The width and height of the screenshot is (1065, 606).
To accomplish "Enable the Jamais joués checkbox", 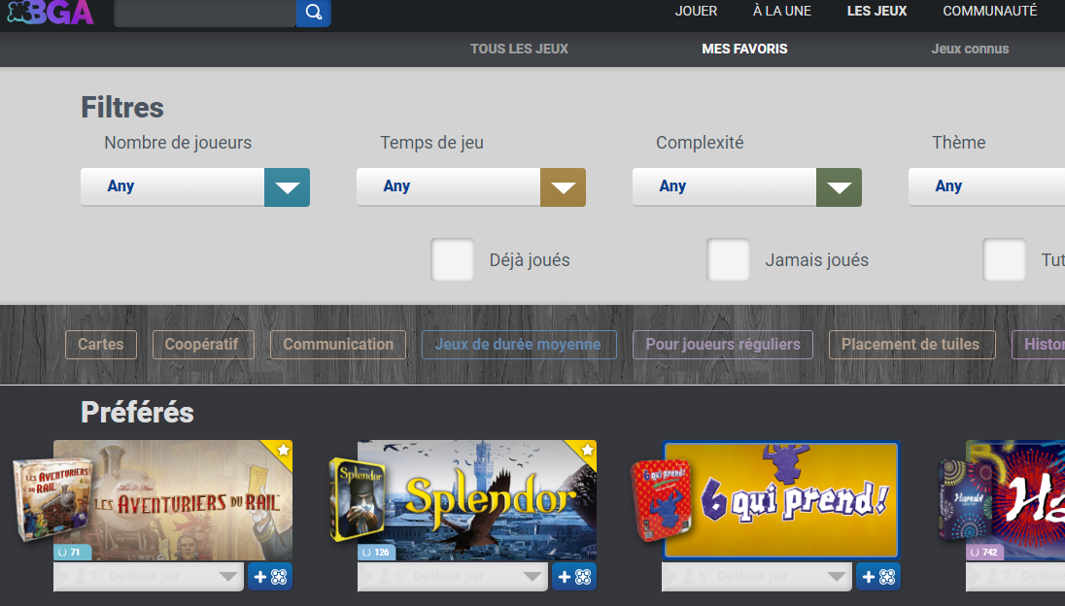I will [728, 260].
